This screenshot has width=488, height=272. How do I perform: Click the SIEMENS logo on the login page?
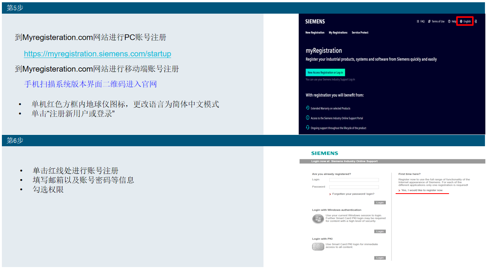tap(324, 153)
